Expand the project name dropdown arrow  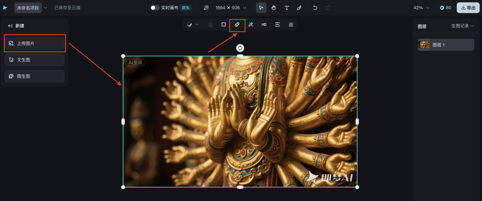tap(46, 8)
